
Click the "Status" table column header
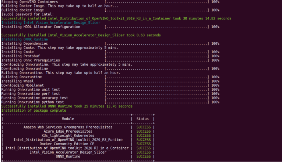143,119
